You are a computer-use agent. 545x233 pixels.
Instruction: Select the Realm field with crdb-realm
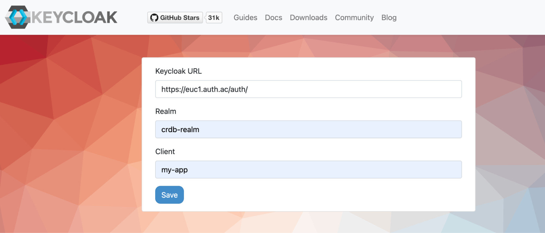(308, 129)
